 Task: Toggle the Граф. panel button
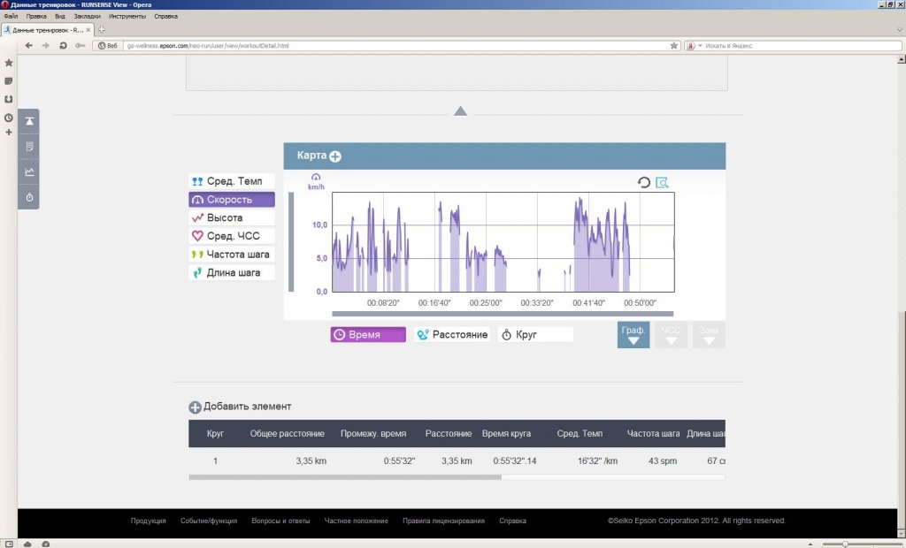click(x=633, y=335)
